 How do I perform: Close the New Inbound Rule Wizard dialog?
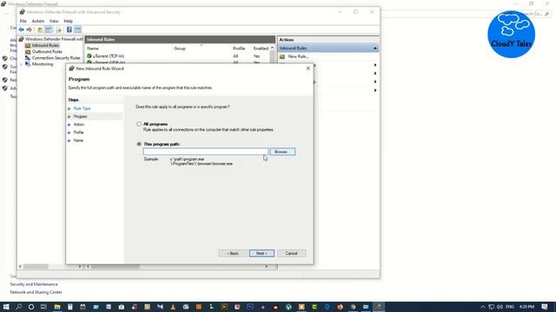pyautogui.click(x=308, y=68)
